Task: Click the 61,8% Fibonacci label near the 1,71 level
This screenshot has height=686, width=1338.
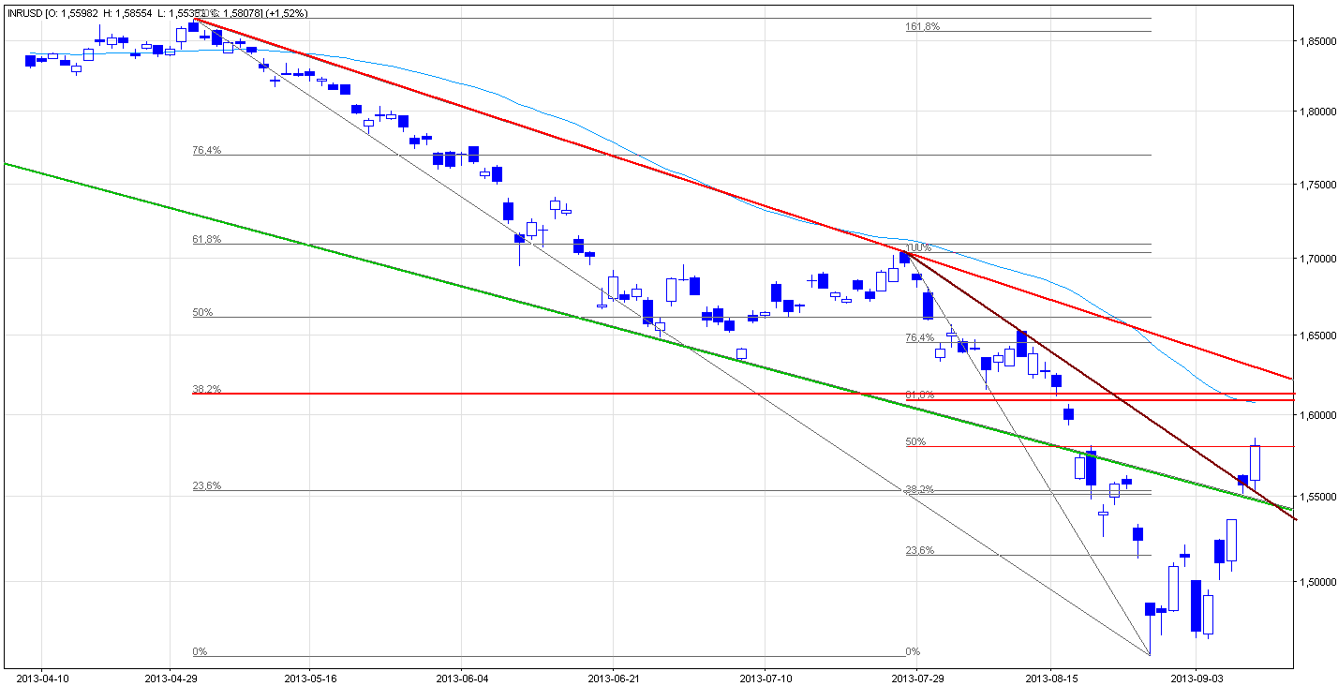Action: (206, 240)
